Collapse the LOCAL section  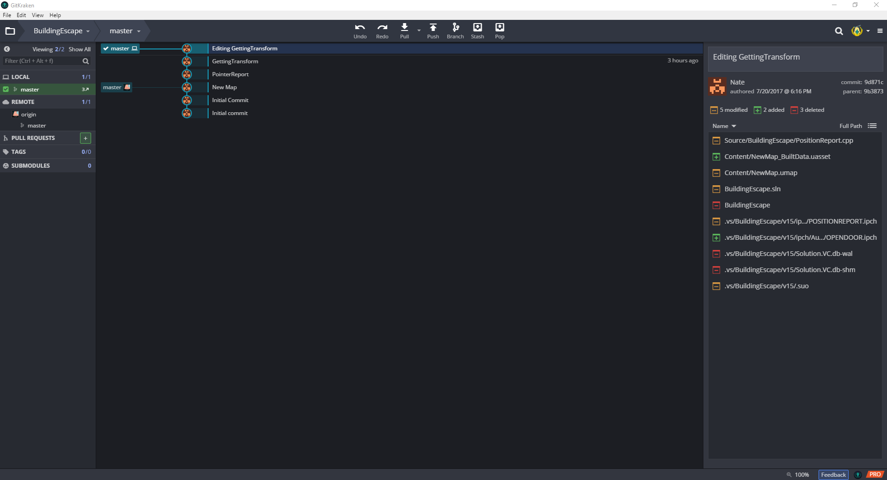48,77
